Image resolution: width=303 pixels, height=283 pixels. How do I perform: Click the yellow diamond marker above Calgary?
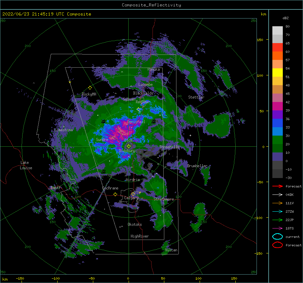(x=133, y=194)
